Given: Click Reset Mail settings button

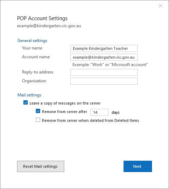Looking at the screenshot, I should (40, 166).
